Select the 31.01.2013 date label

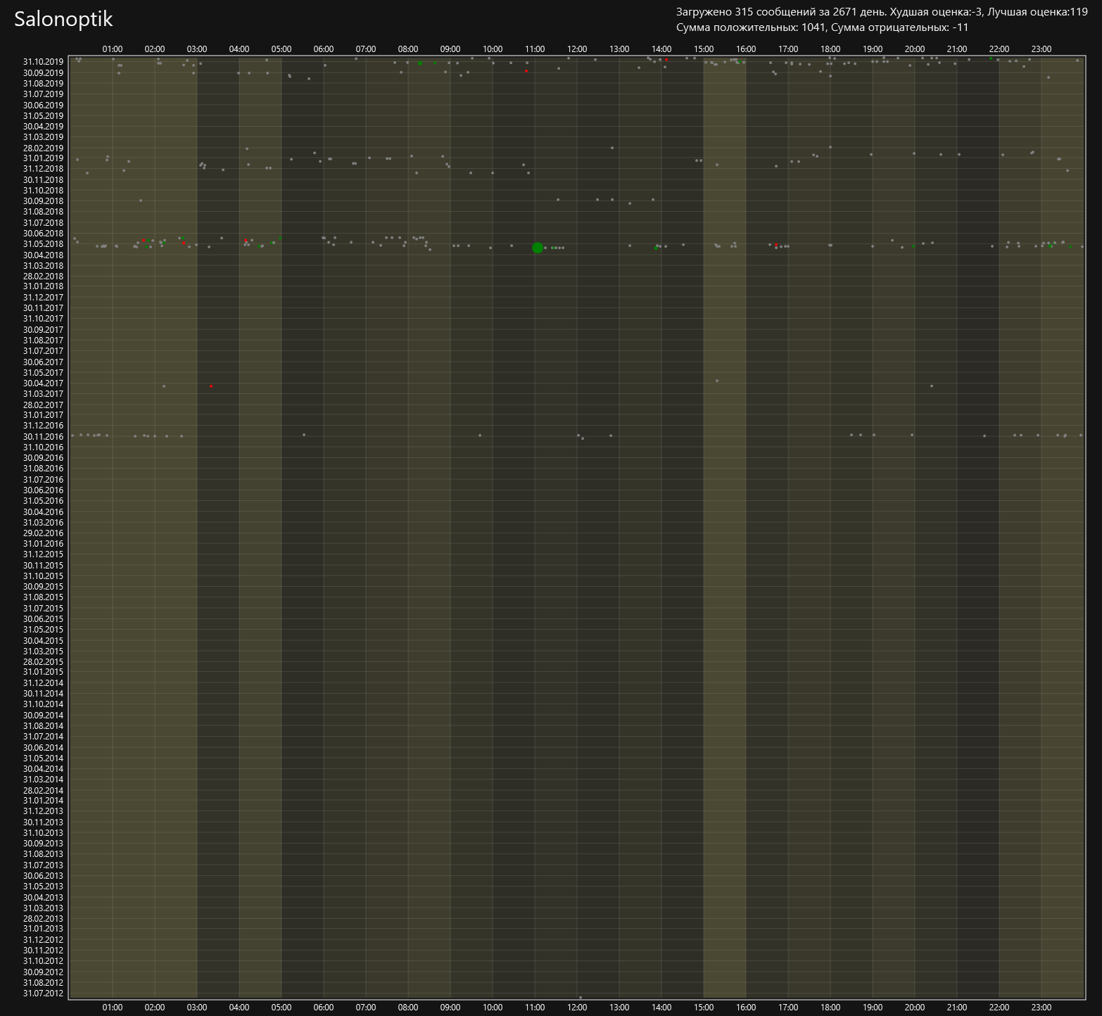click(43, 929)
